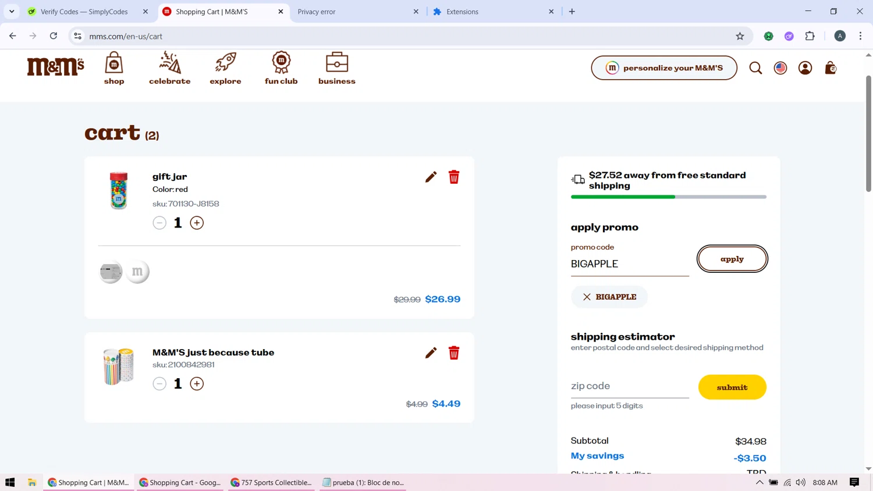Increase just because tube quantity
Viewport: 873px width, 491px height.
click(x=197, y=384)
